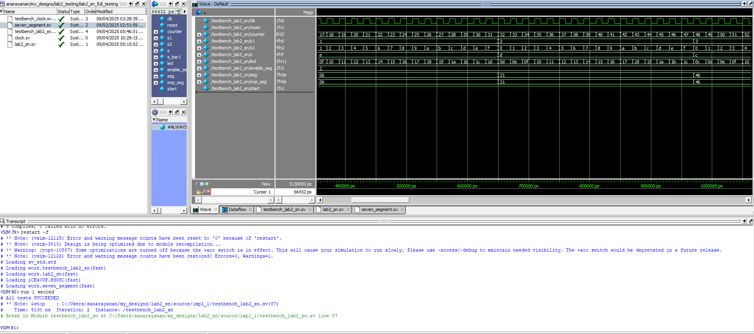Expand /testbench_lab2_sn/seg signal in wave
This screenshot has width=754, height=334.
pyautogui.click(x=199, y=75)
